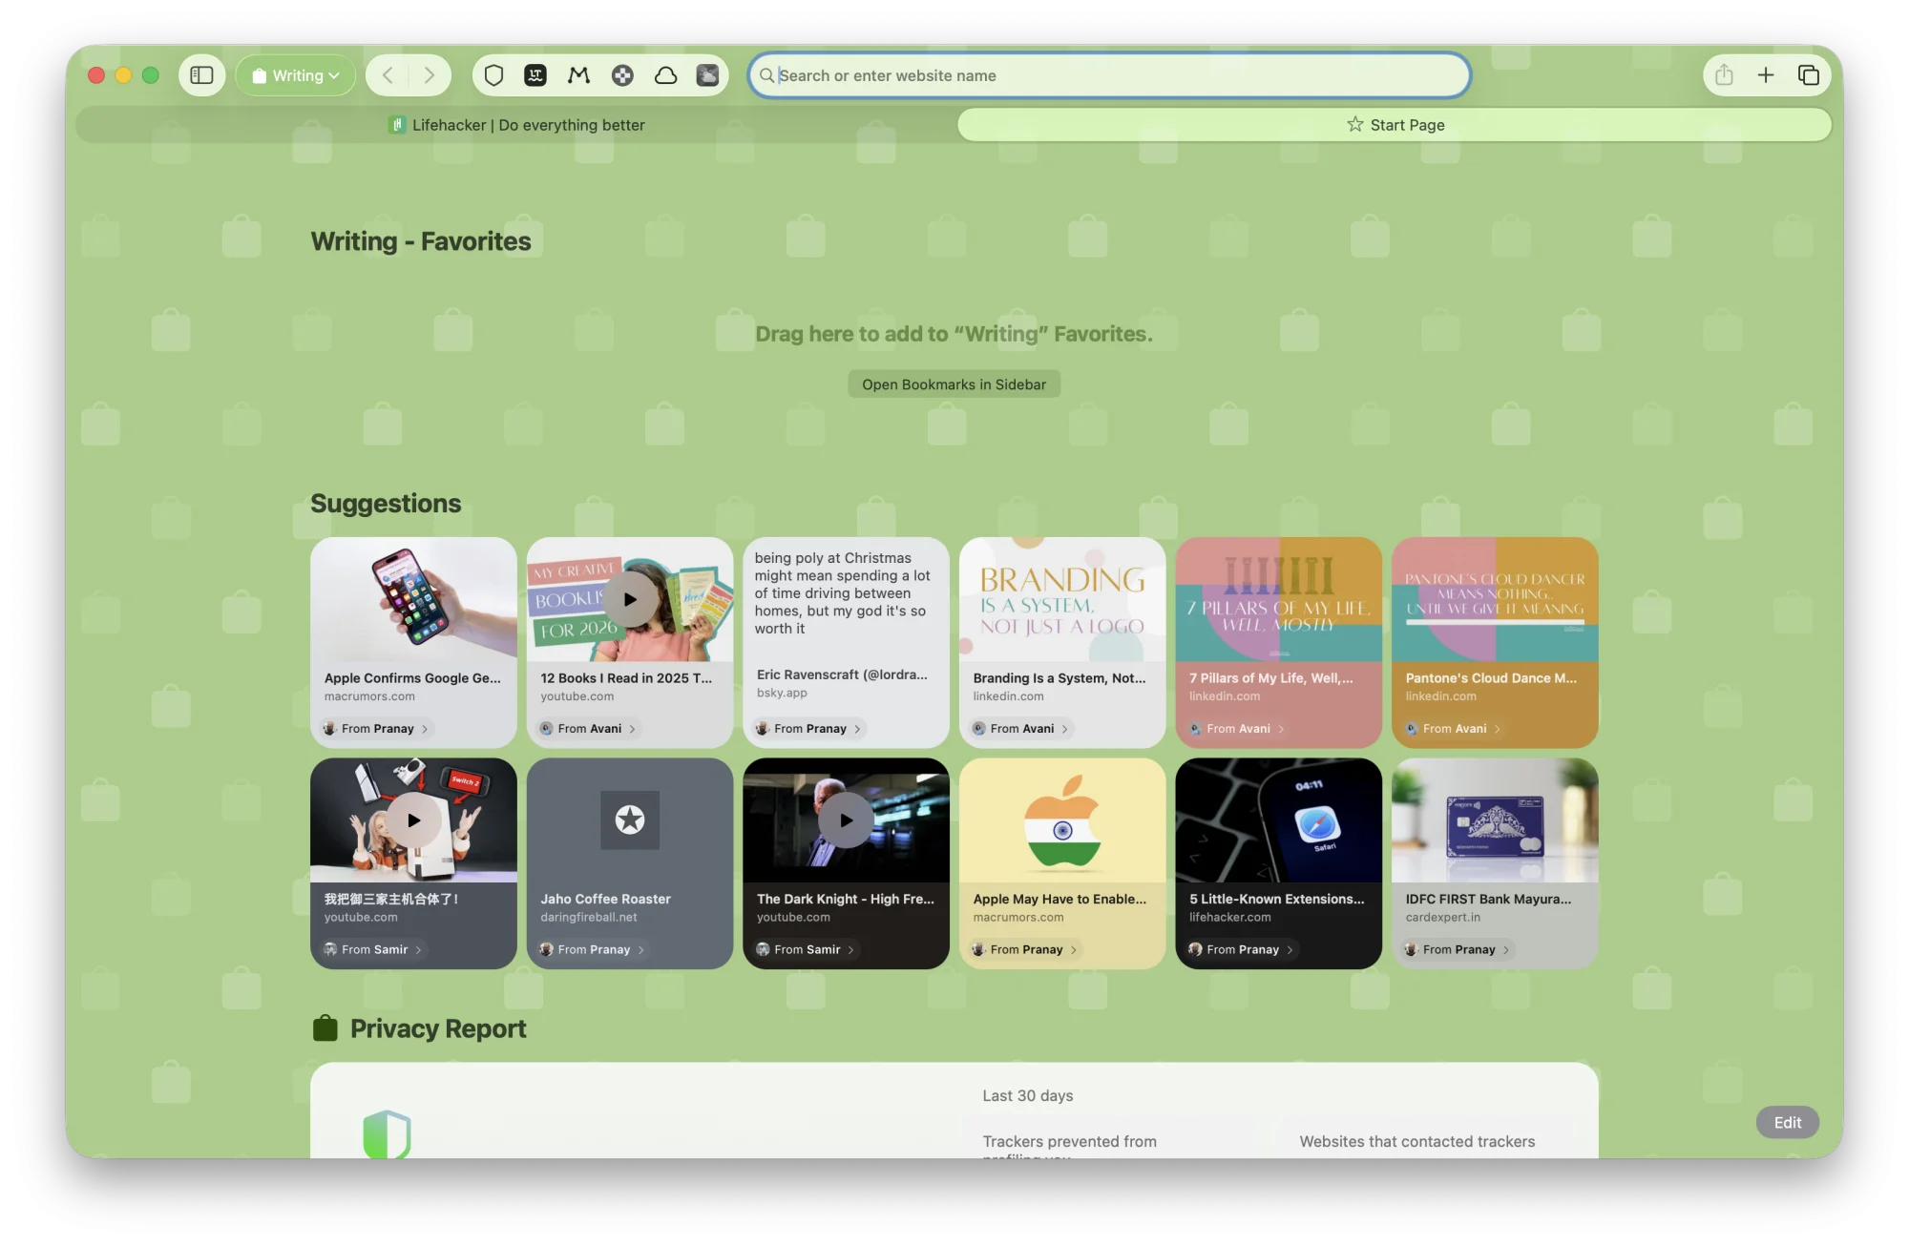Screen dimensions: 1909x1245
Task: Open the Writing tab group dropdown
Action: pyautogui.click(x=295, y=74)
